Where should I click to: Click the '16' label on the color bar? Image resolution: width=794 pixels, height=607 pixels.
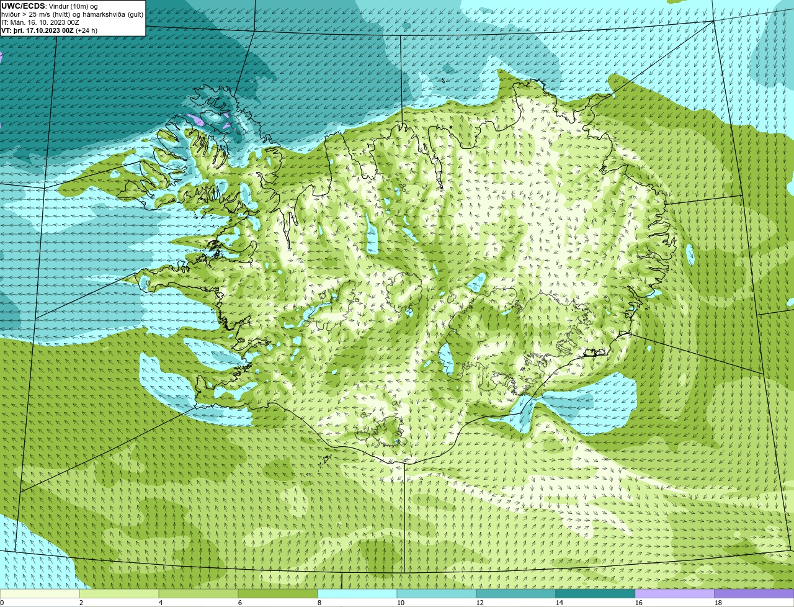pyautogui.click(x=639, y=603)
